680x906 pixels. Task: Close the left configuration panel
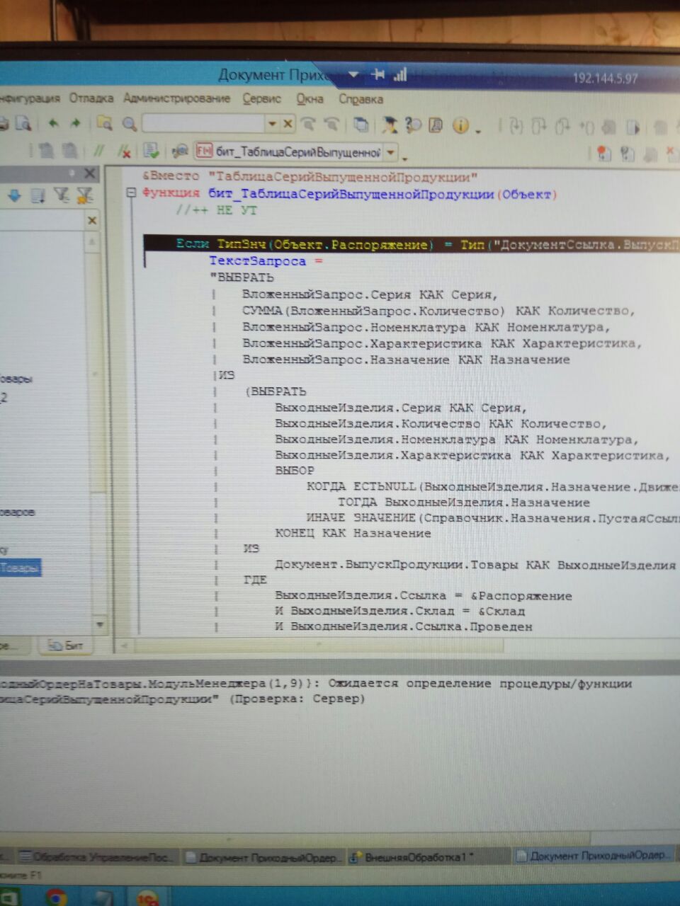pyautogui.click(x=90, y=173)
